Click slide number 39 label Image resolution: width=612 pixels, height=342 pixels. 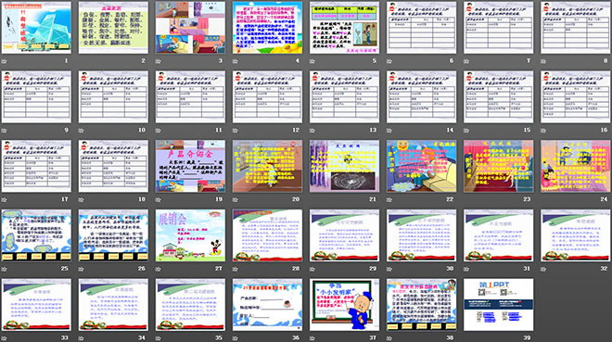tap(527, 337)
